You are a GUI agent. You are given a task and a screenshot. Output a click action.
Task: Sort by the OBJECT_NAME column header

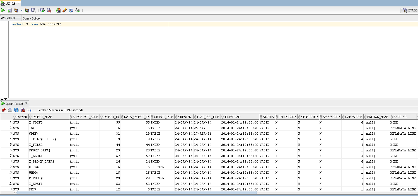point(42,117)
